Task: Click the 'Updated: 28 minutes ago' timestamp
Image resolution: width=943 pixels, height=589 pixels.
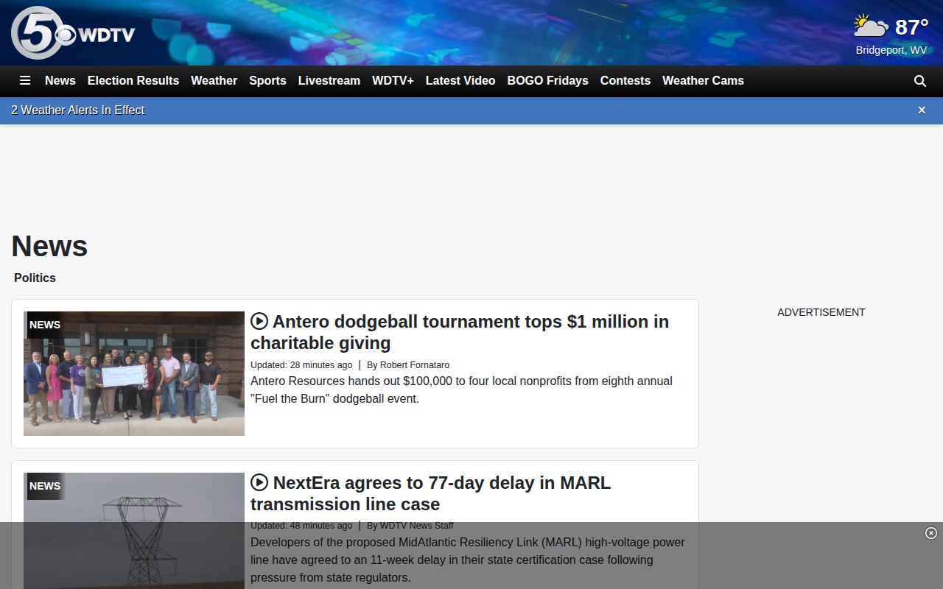Action: click(301, 365)
